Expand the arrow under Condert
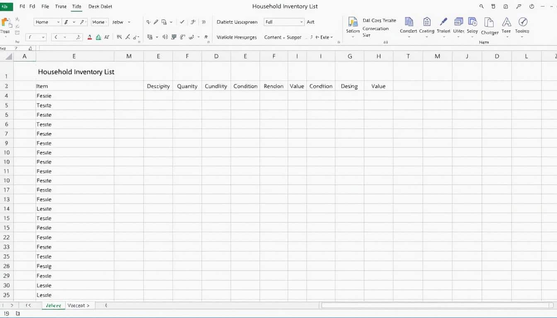Image resolution: width=557 pixels, height=318 pixels. click(x=409, y=37)
